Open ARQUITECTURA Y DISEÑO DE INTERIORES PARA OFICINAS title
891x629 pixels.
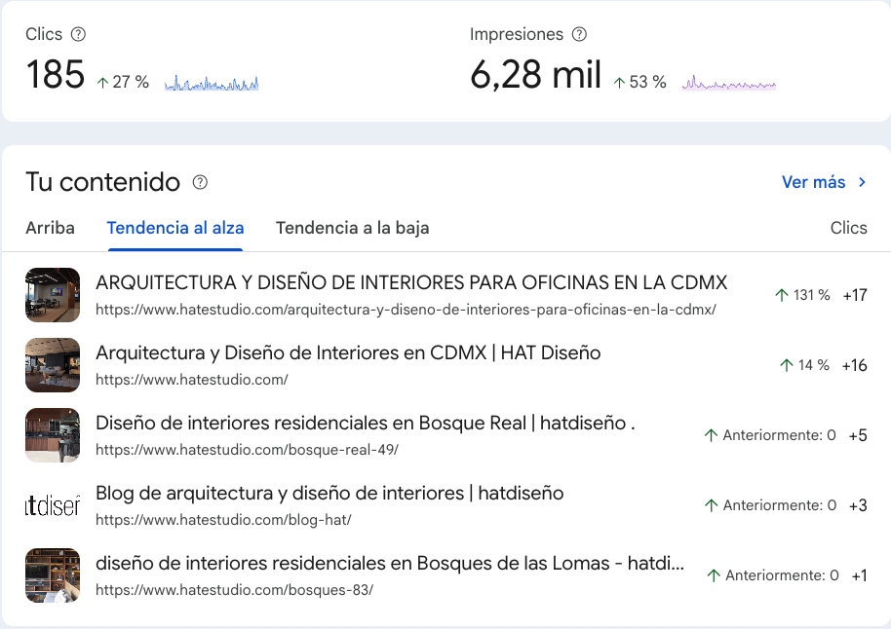411,282
